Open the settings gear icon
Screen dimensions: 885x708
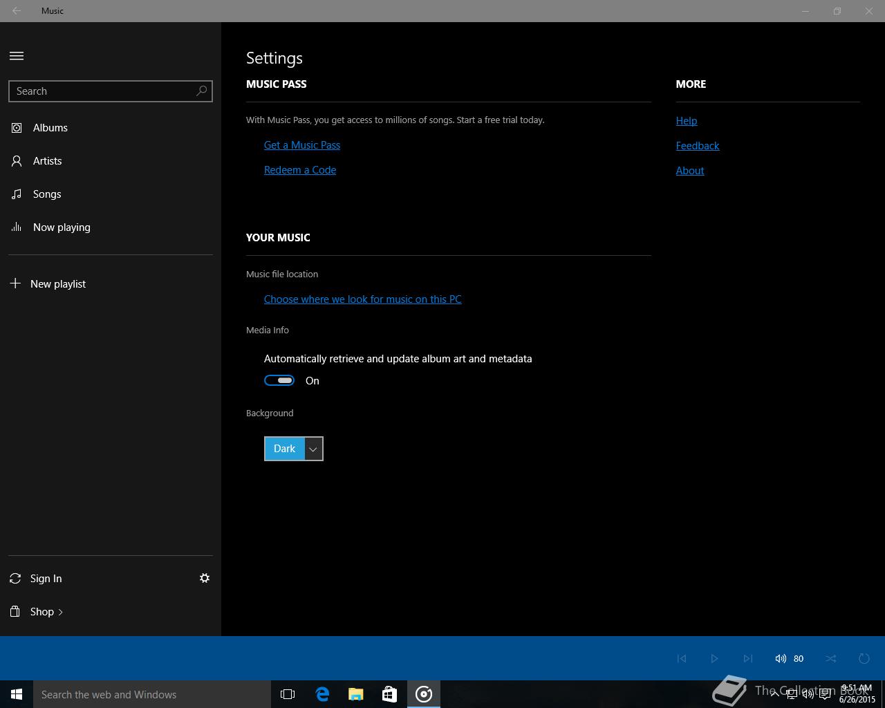pos(205,578)
